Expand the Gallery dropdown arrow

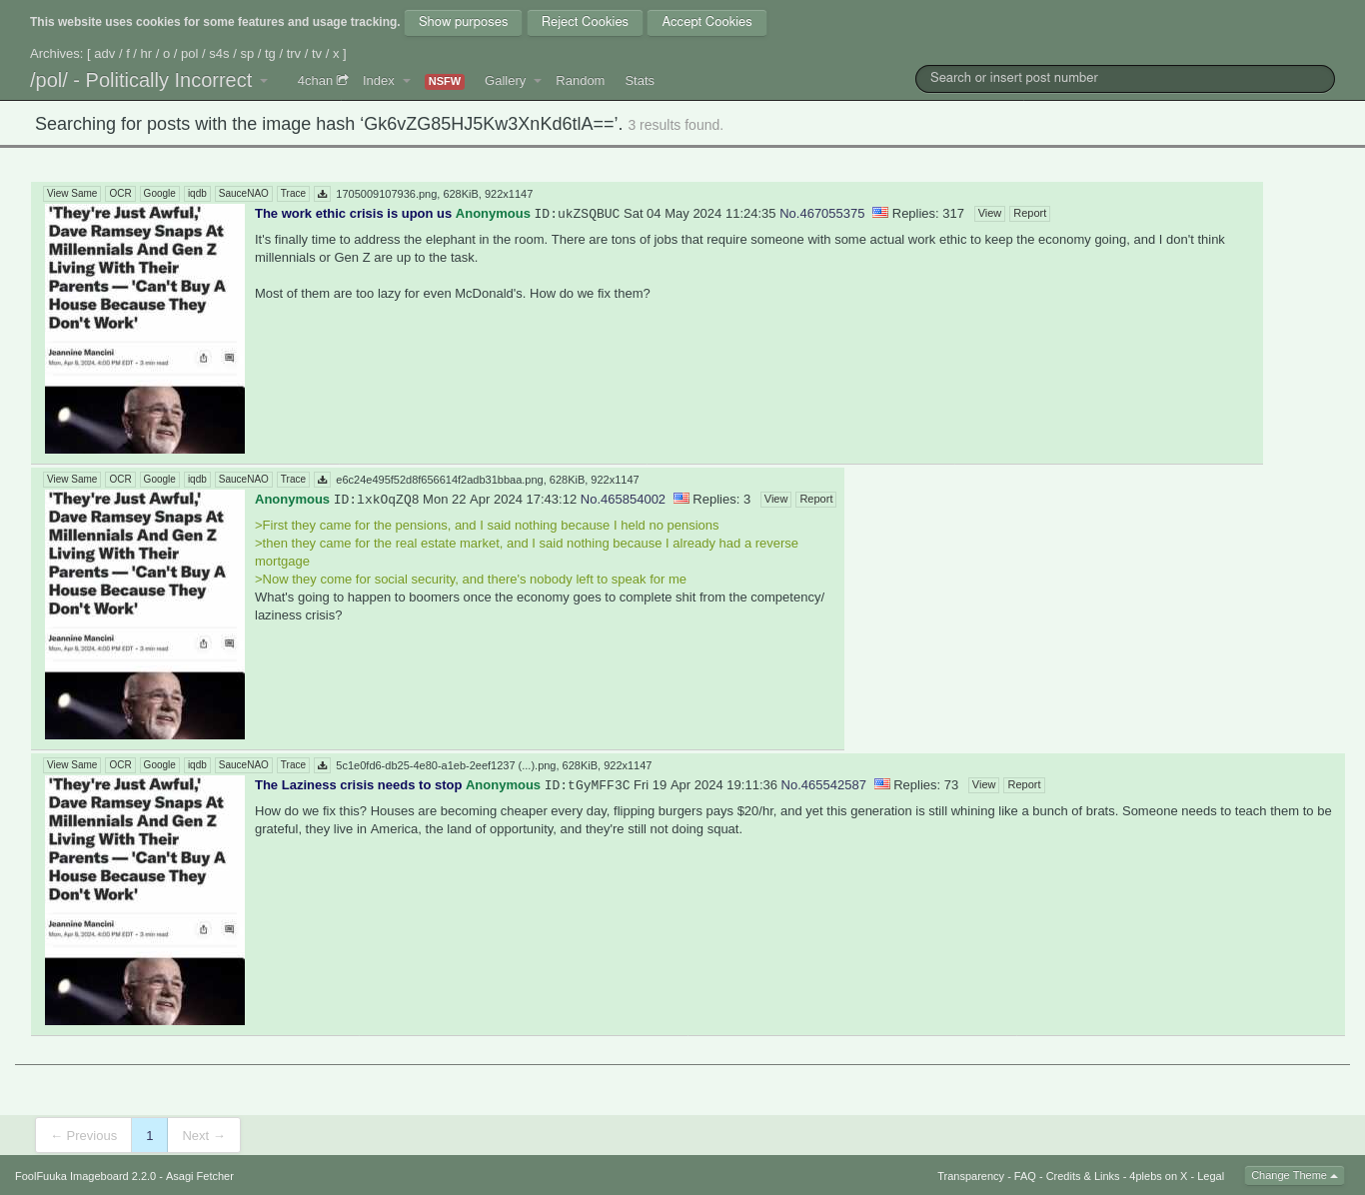click(x=538, y=81)
